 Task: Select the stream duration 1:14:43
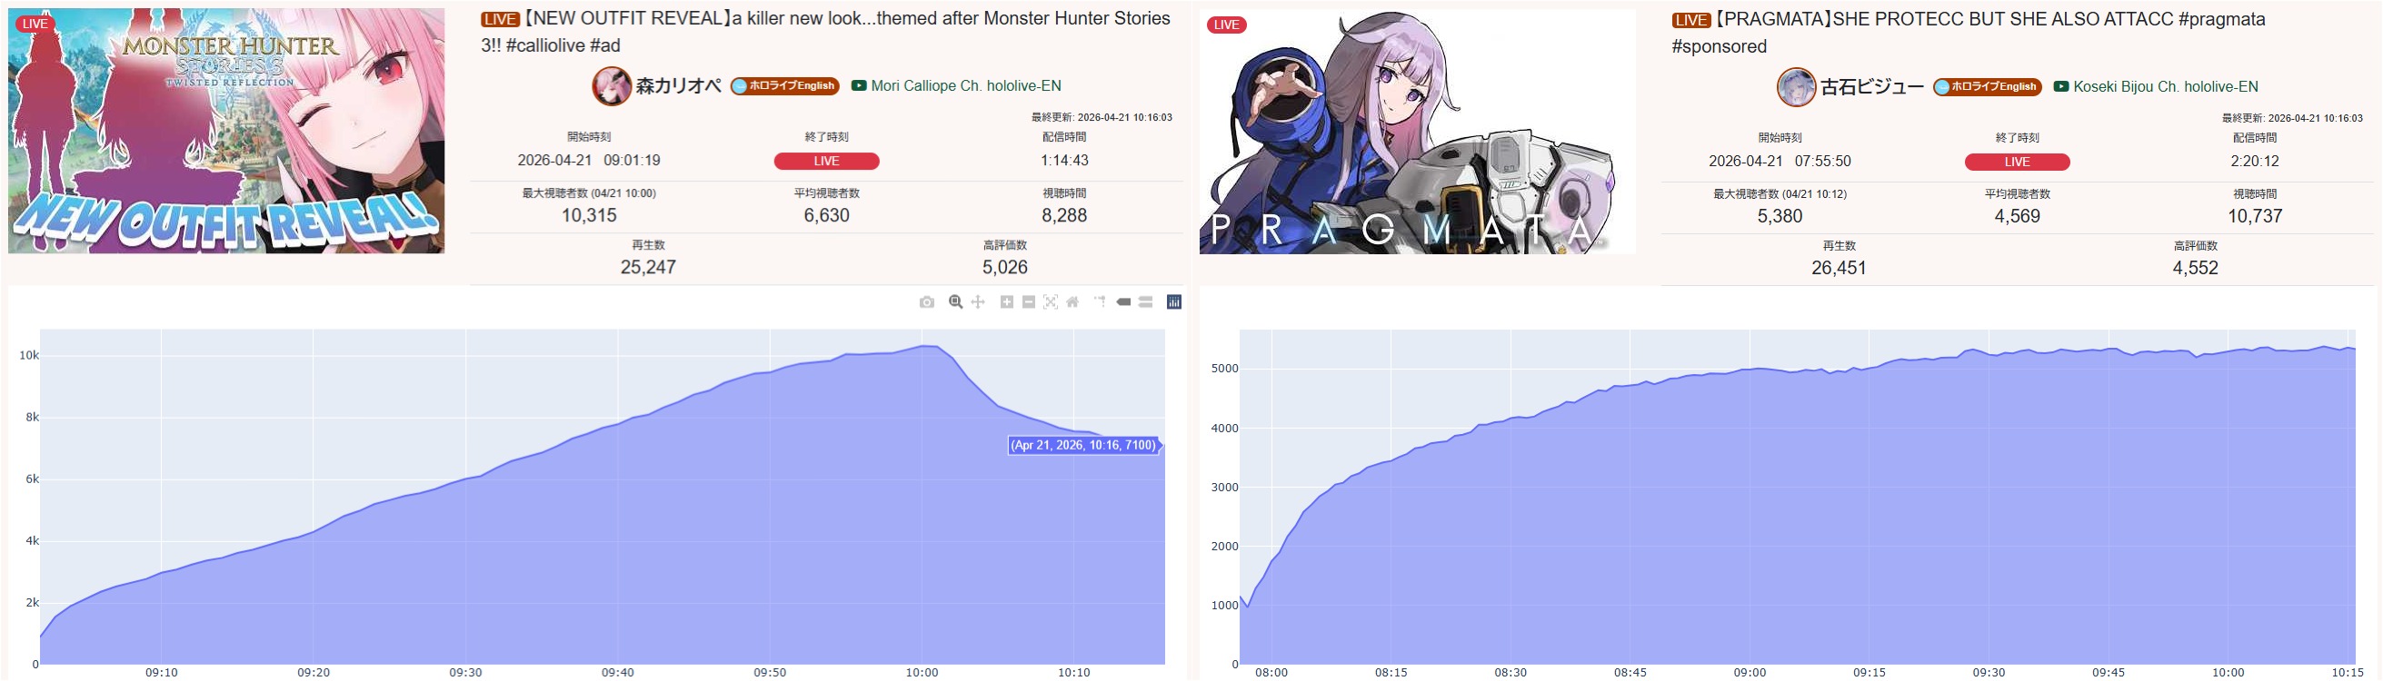[x=1065, y=160]
